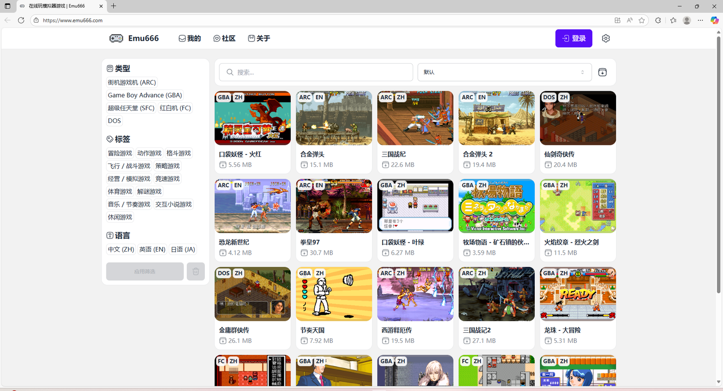723x391 pixels.
Task: Open the 默认 sort dropdown
Action: (505, 72)
